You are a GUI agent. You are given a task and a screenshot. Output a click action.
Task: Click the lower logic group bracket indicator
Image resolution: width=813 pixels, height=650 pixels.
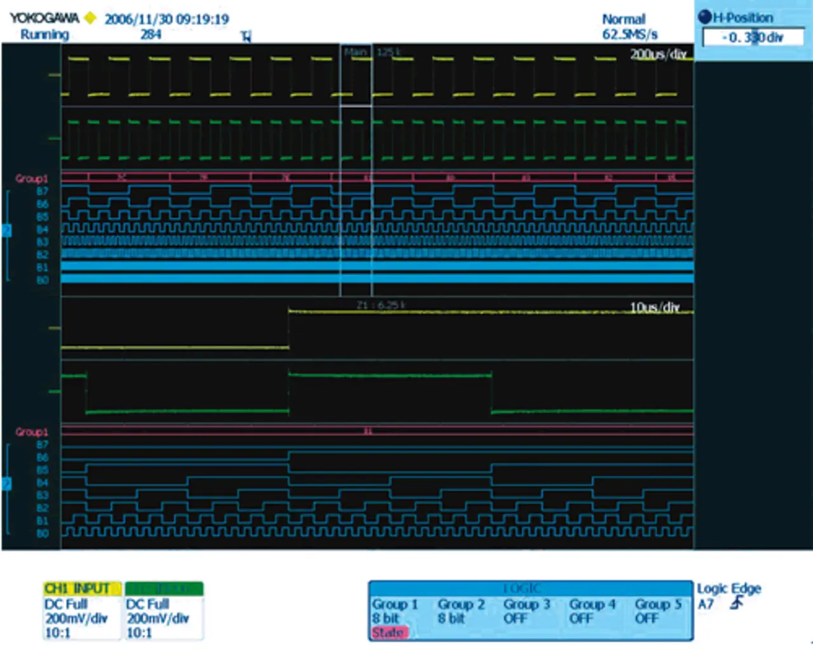click(7, 484)
